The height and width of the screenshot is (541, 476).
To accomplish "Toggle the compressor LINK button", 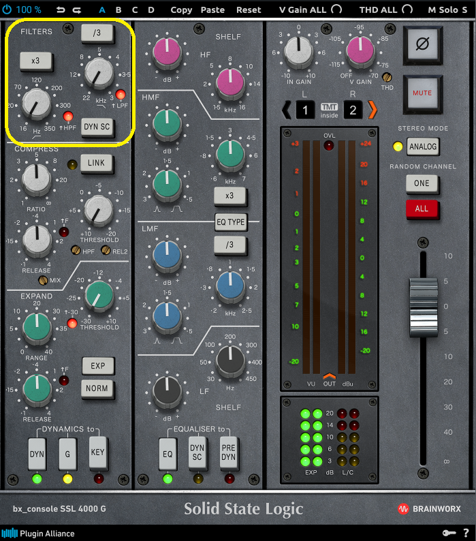I will click(x=97, y=163).
